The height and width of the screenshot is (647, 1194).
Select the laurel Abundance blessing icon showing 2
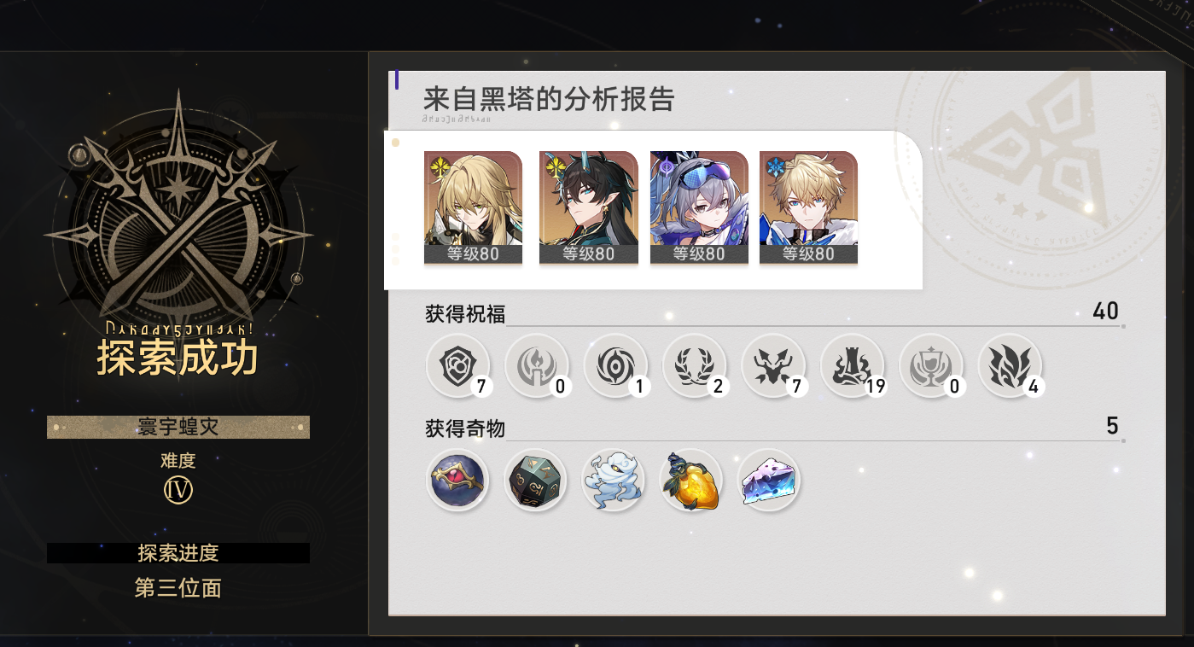point(695,365)
